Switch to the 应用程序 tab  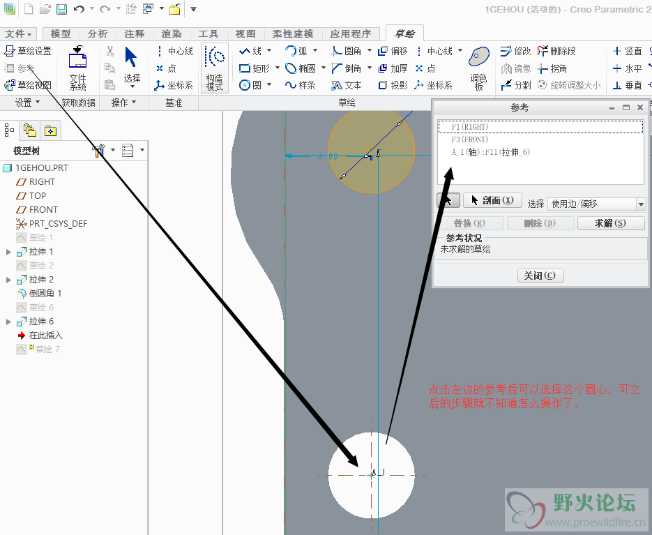click(x=351, y=33)
